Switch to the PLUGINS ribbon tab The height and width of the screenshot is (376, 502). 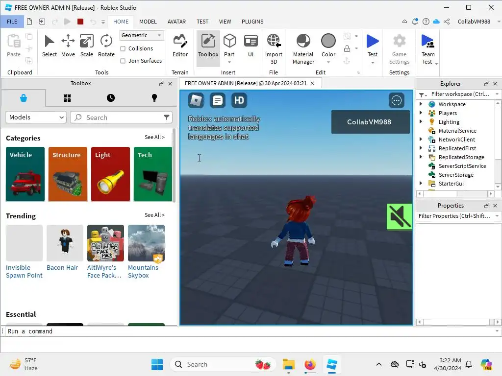pos(252,22)
